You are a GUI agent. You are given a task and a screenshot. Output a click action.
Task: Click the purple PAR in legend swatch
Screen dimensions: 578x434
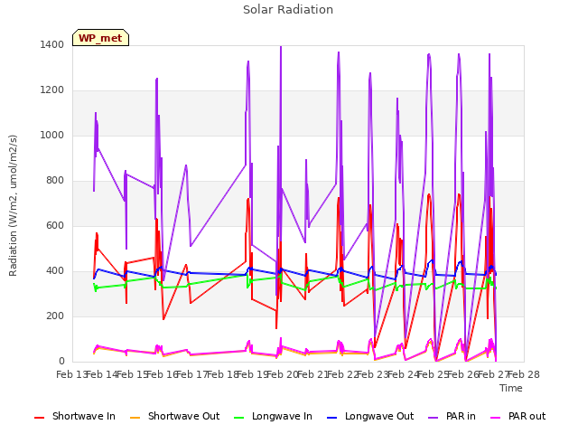pyautogui.click(x=433, y=418)
